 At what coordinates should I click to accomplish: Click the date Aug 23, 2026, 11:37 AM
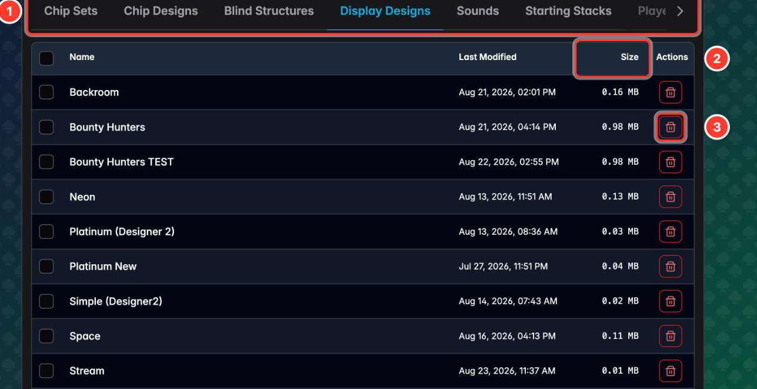coord(507,371)
